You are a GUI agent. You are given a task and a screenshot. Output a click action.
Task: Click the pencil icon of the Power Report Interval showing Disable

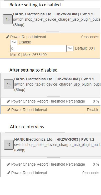coord(8,110)
